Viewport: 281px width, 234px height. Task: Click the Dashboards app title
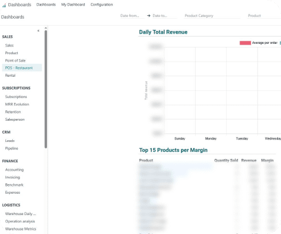click(x=20, y=5)
